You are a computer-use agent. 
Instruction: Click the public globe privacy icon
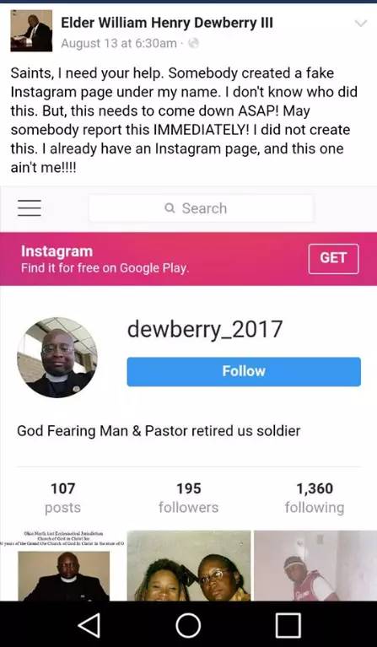(193, 43)
